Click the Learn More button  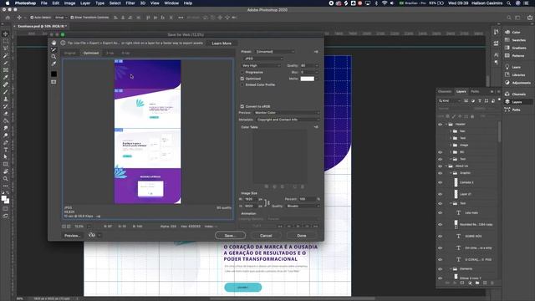[x=222, y=43]
